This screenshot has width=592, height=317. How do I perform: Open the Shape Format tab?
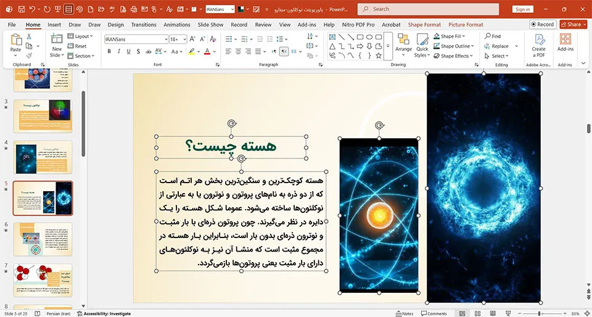pyautogui.click(x=424, y=25)
